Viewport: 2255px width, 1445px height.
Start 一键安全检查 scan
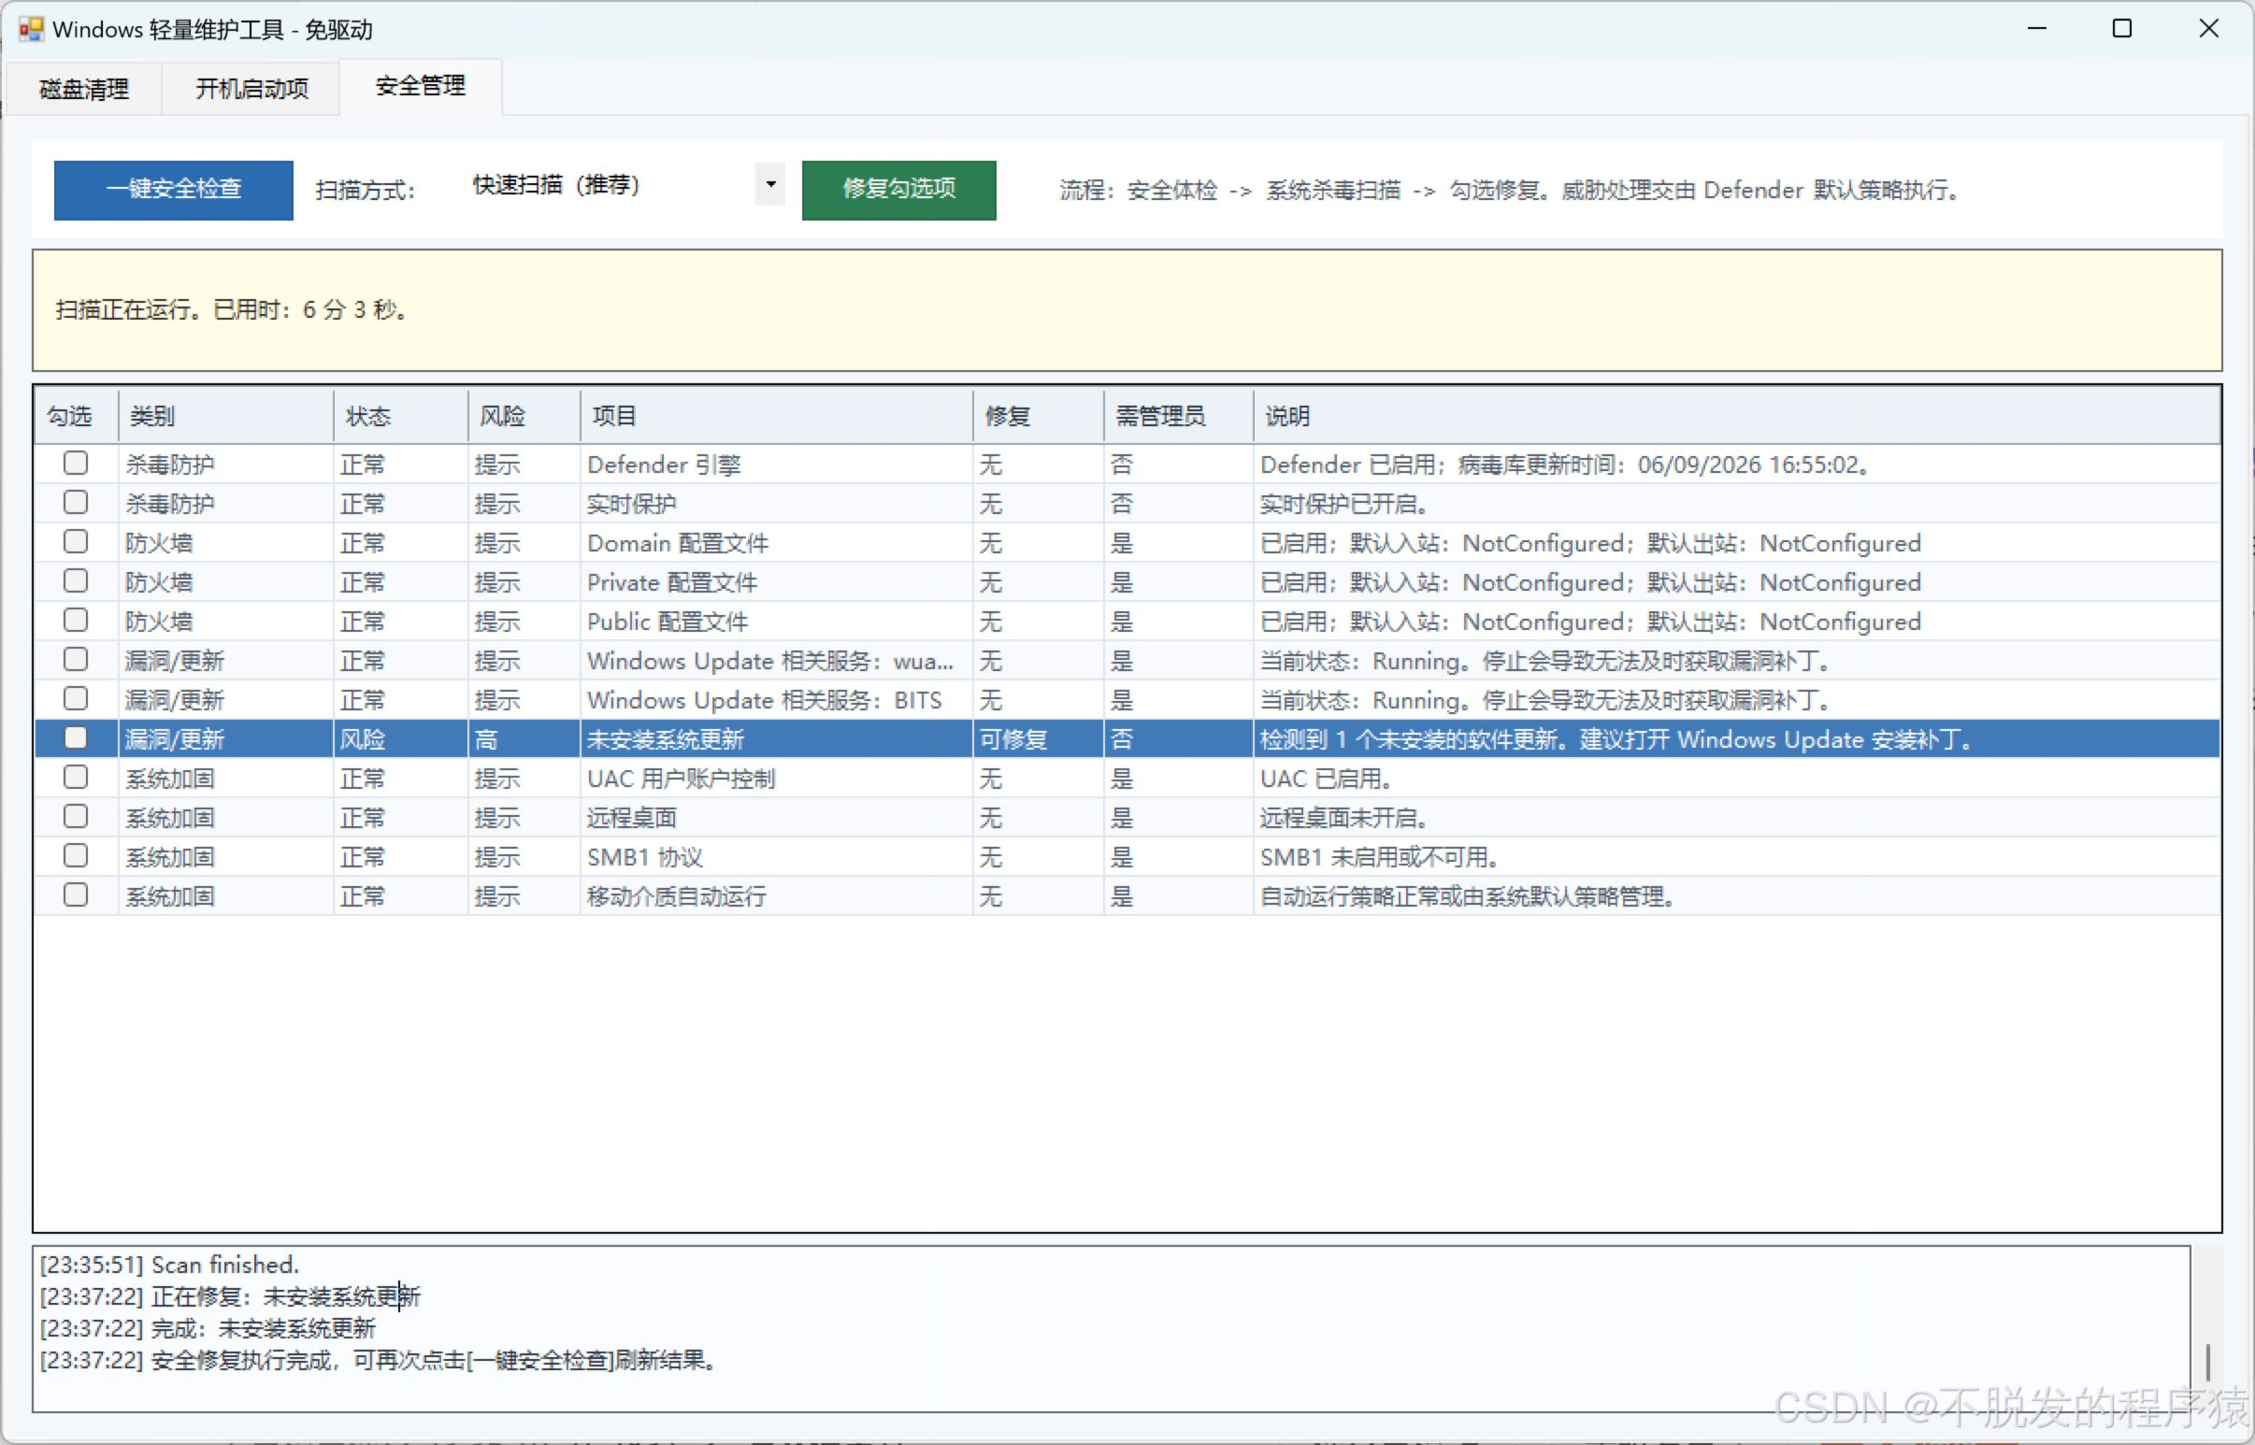coord(174,190)
